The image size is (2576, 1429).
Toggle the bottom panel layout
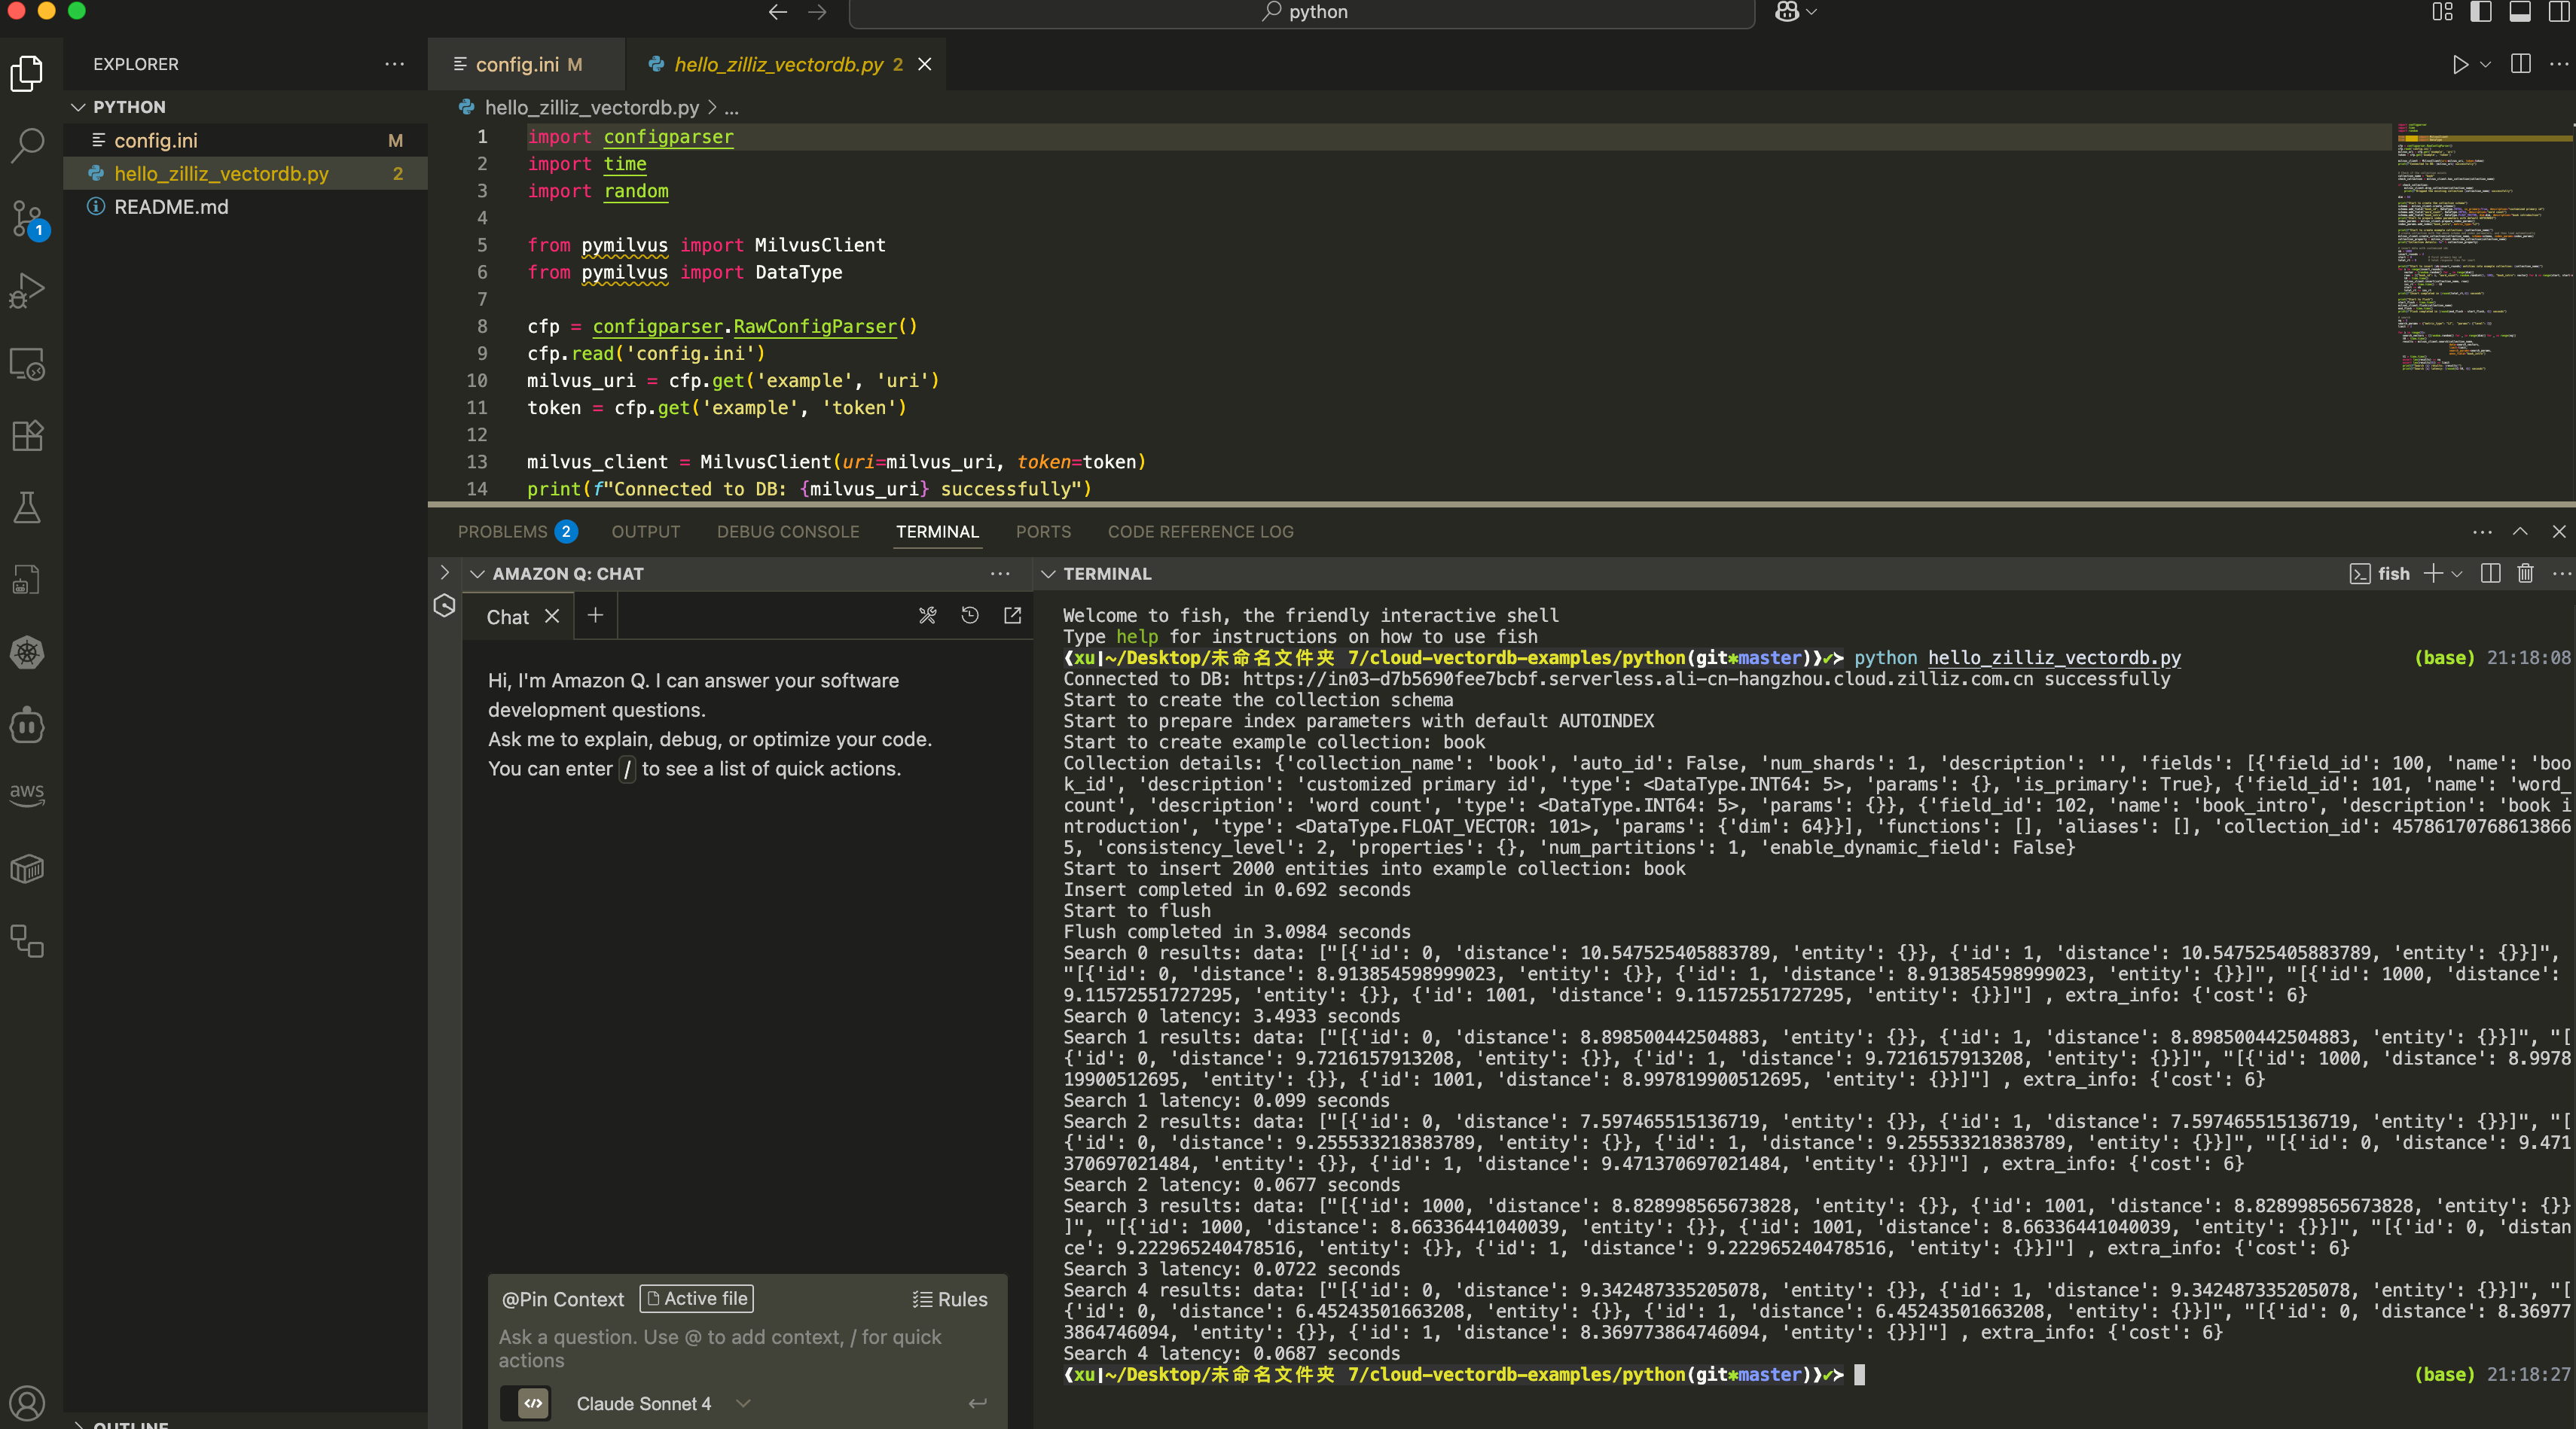tap(2519, 12)
